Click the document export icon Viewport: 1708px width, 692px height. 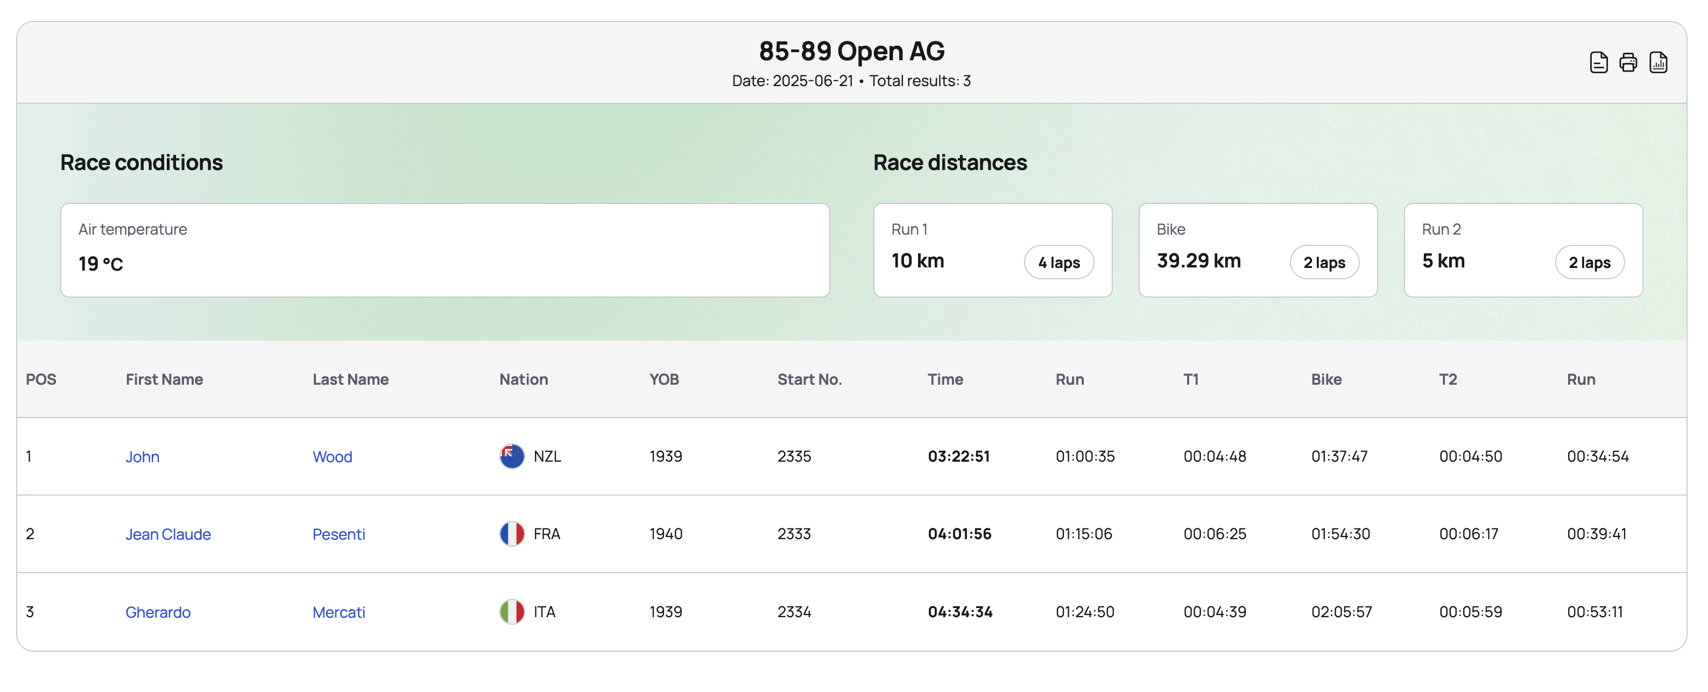1599,62
